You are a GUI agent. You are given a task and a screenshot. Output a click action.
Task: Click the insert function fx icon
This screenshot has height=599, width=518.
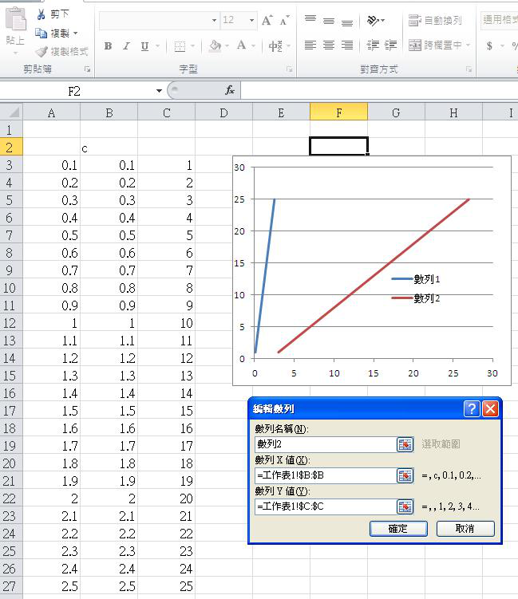pos(230,91)
